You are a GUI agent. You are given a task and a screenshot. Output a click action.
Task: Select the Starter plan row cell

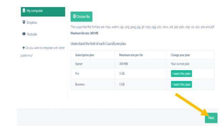93,64
